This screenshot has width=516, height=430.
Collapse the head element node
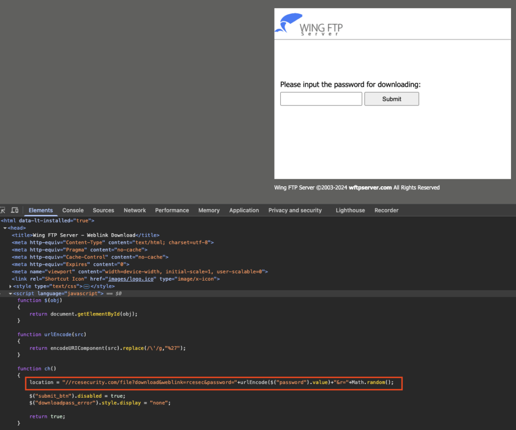click(x=5, y=228)
